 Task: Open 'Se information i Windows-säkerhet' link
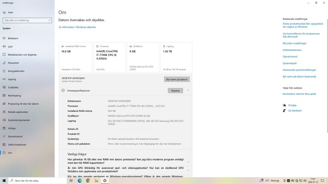coord(77,27)
